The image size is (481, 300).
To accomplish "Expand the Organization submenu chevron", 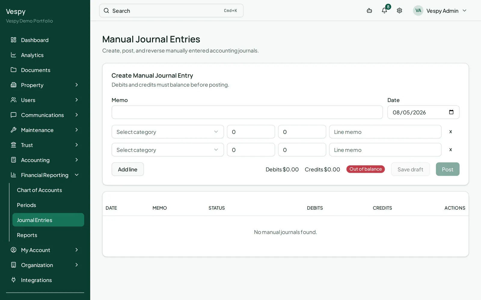I will pyautogui.click(x=77, y=265).
